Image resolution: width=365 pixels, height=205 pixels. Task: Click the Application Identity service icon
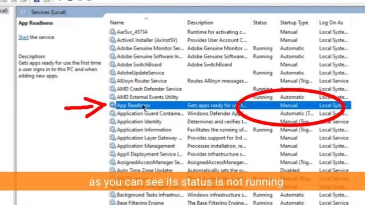(x=112, y=121)
